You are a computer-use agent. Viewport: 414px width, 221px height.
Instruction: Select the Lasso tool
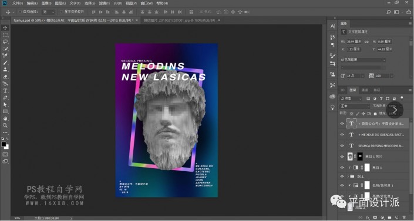(x=5, y=42)
